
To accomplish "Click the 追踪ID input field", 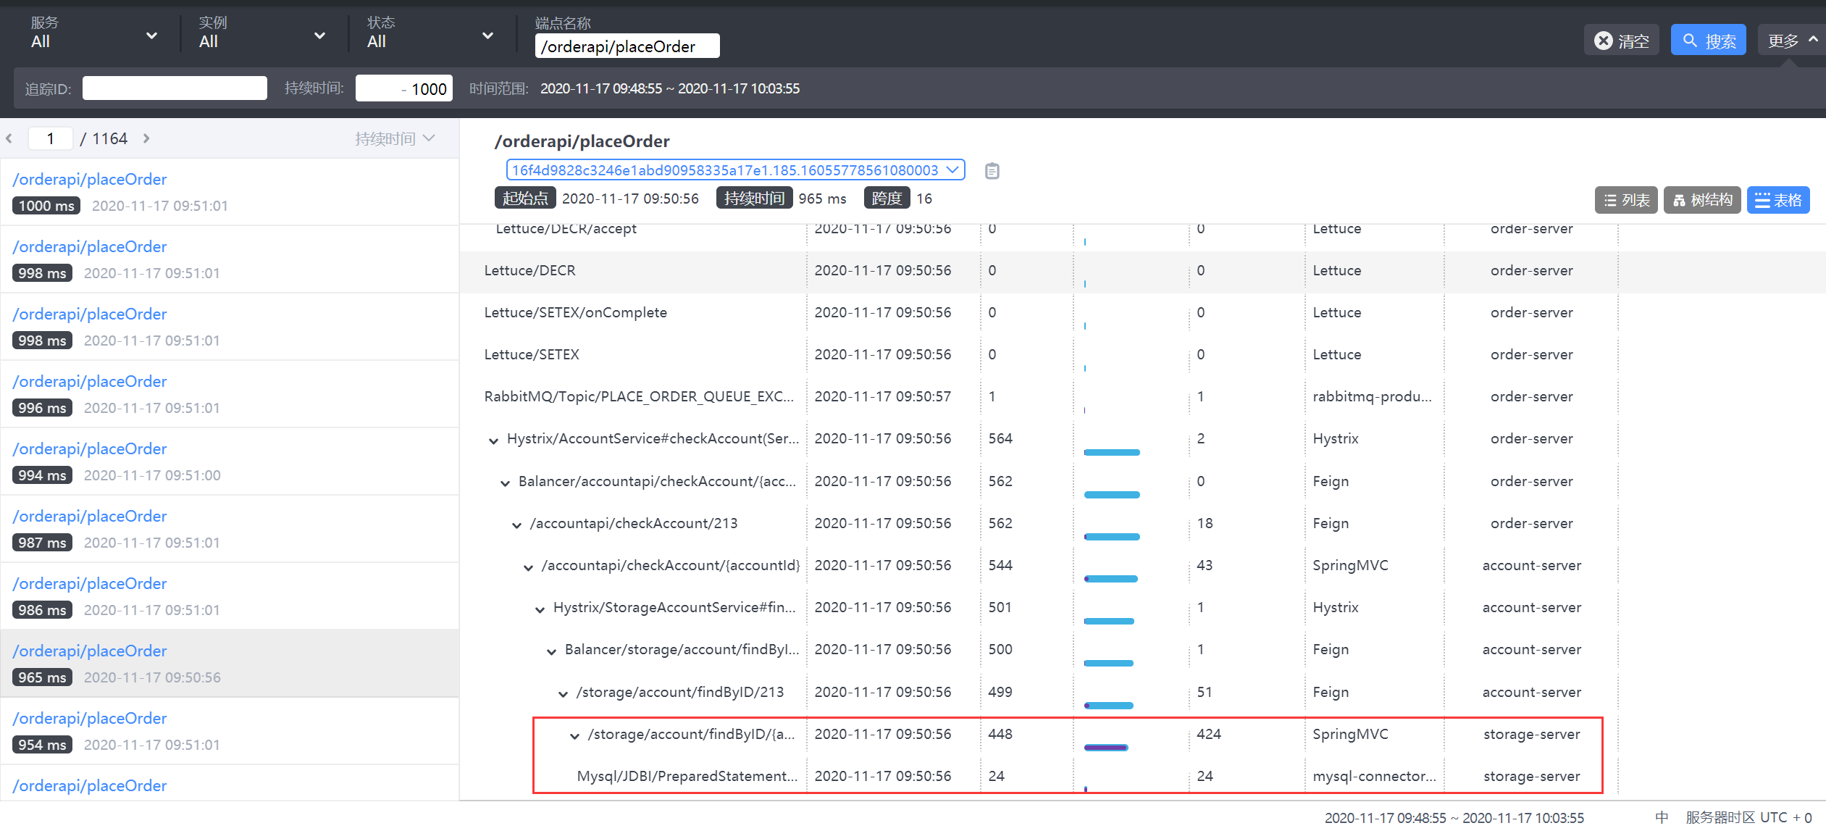I will [x=175, y=88].
